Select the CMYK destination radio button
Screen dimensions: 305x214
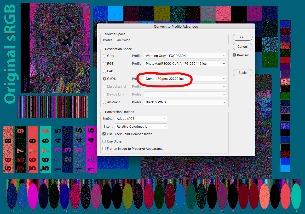105,79
